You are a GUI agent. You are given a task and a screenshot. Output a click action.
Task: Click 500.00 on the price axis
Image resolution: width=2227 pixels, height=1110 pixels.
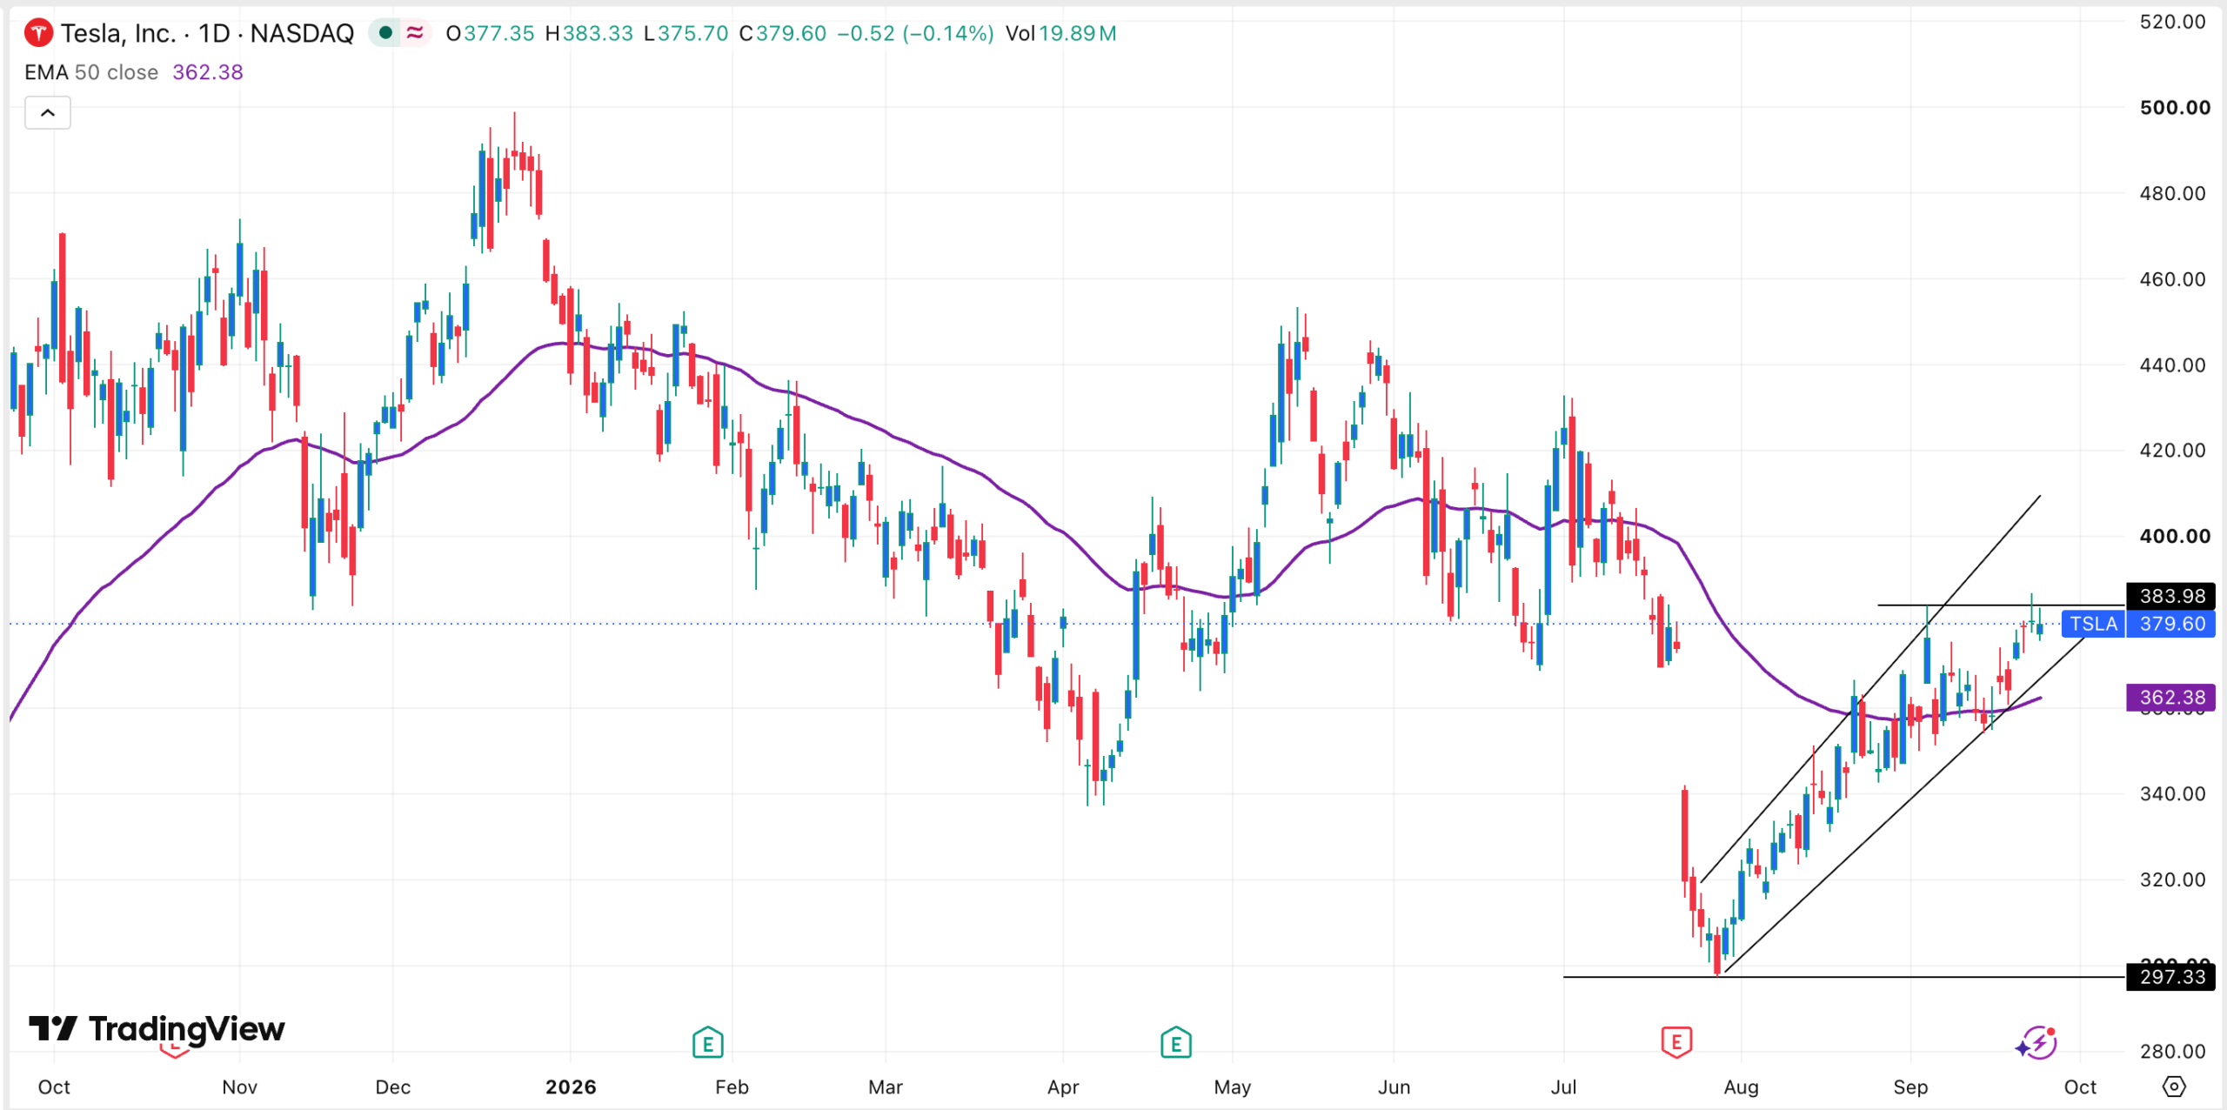(x=2174, y=108)
